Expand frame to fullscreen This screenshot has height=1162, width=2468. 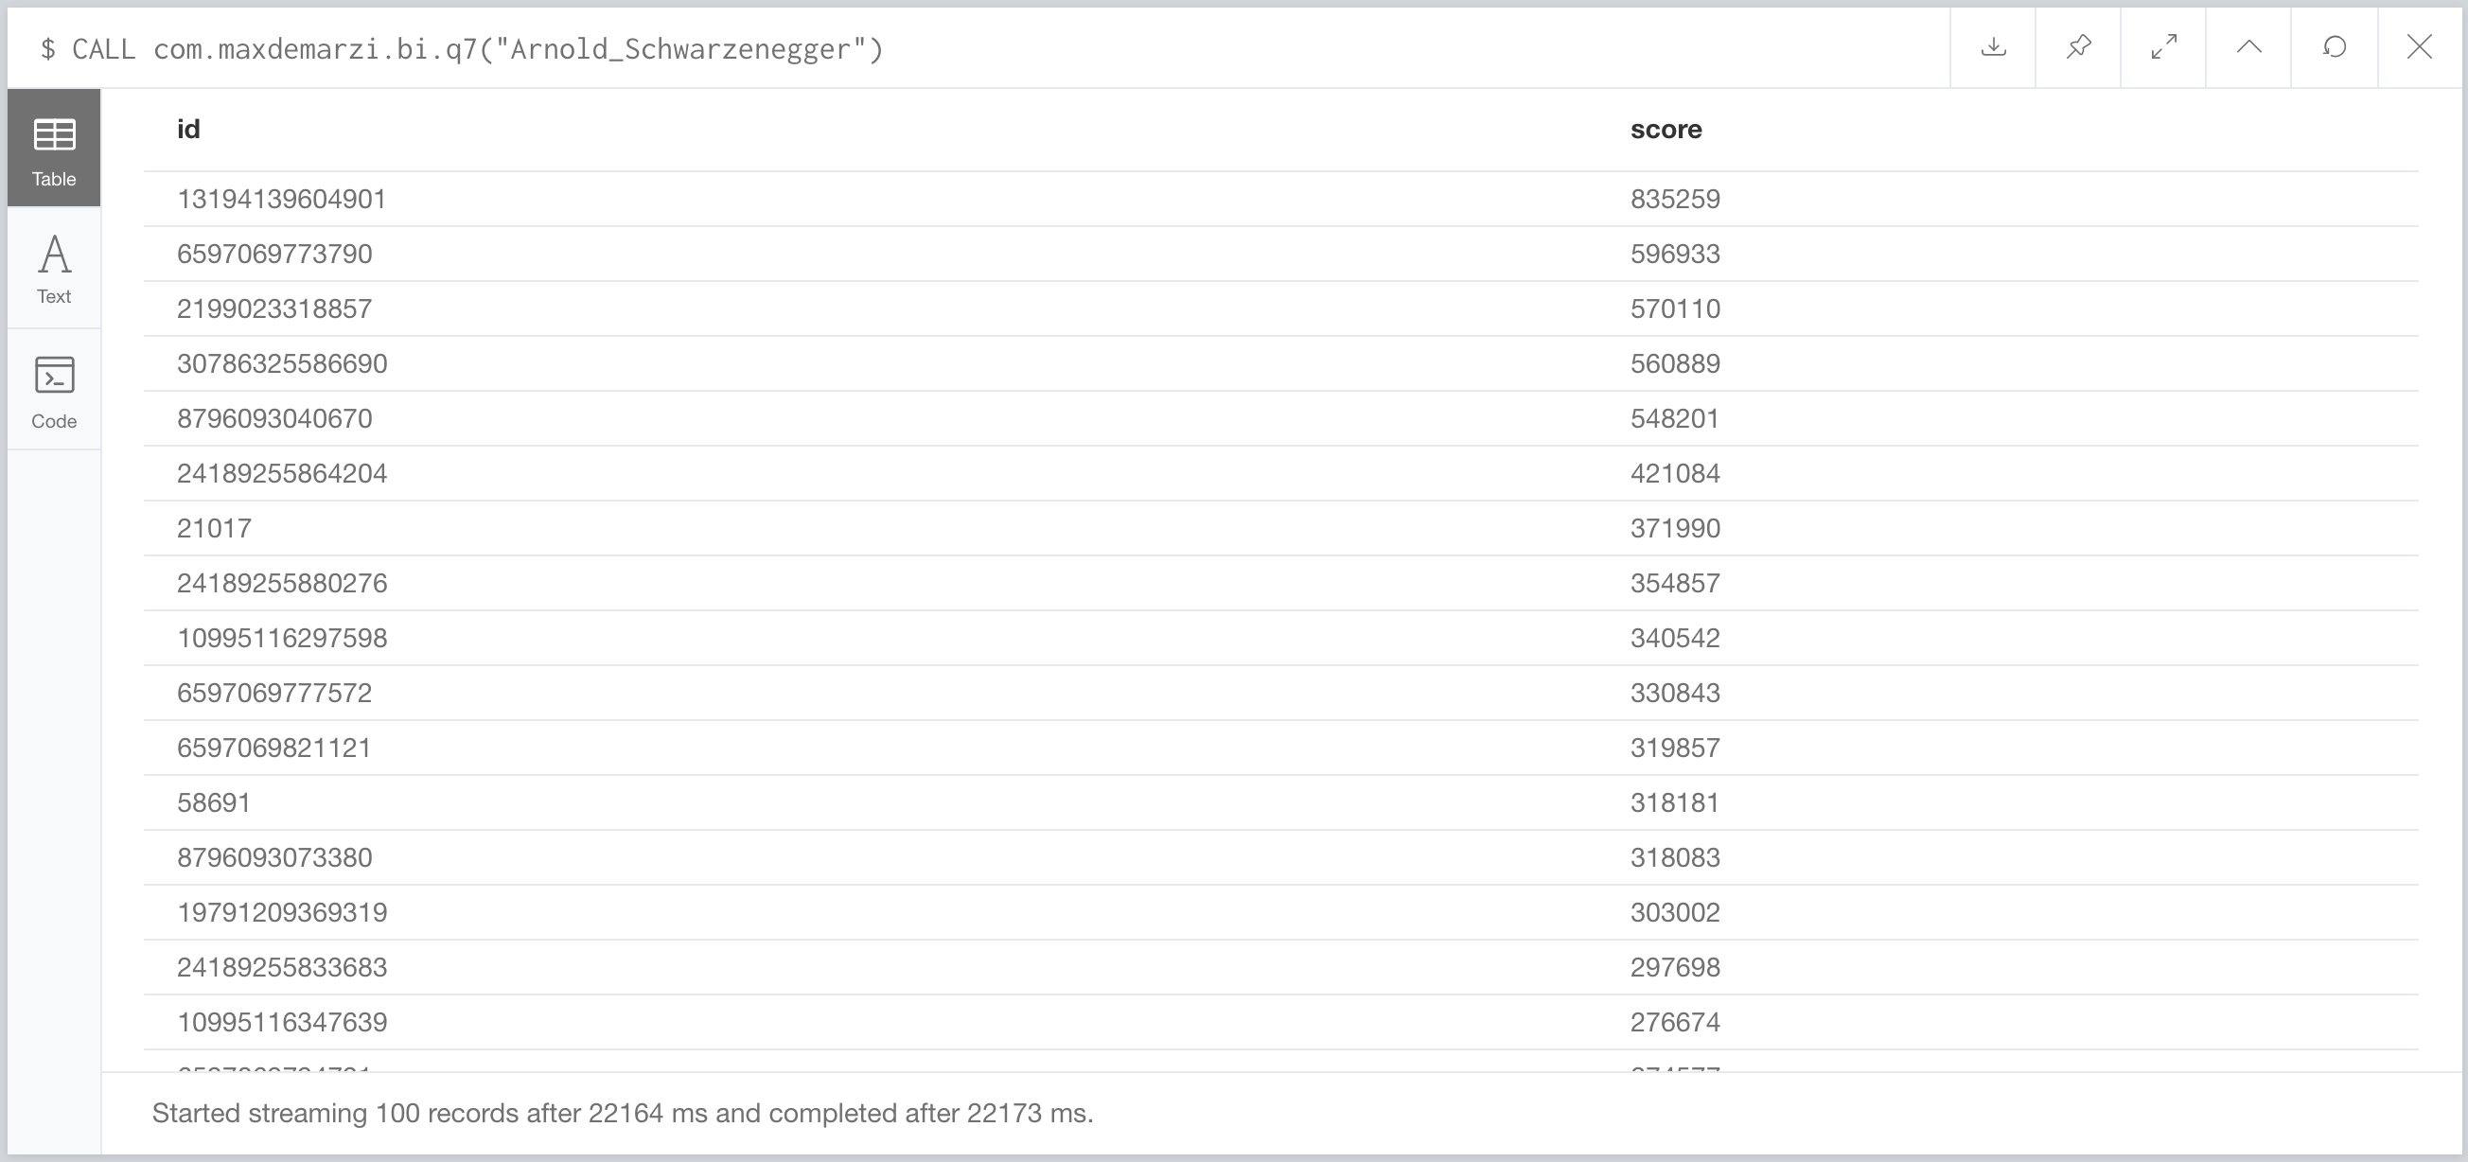pyautogui.click(x=2163, y=47)
